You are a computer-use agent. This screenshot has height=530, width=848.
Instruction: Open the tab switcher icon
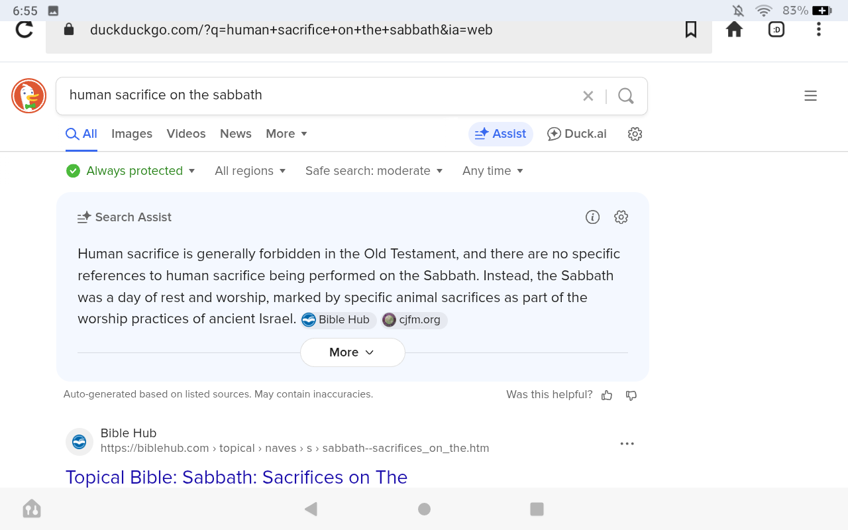tap(776, 30)
